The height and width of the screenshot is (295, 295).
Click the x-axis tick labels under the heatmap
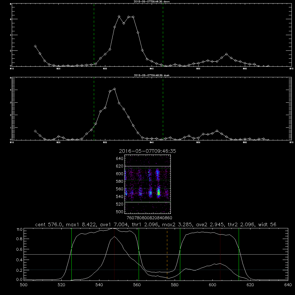(149, 218)
